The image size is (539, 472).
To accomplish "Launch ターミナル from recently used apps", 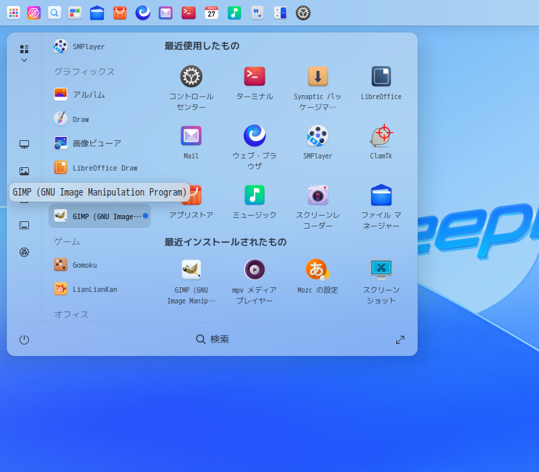I will tap(254, 77).
